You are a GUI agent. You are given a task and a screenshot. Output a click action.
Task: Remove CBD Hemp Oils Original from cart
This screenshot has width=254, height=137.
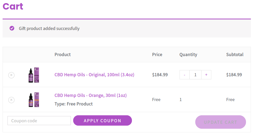(11, 75)
